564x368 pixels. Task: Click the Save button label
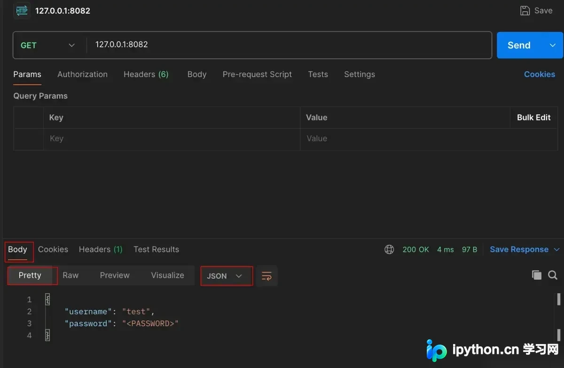click(543, 10)
